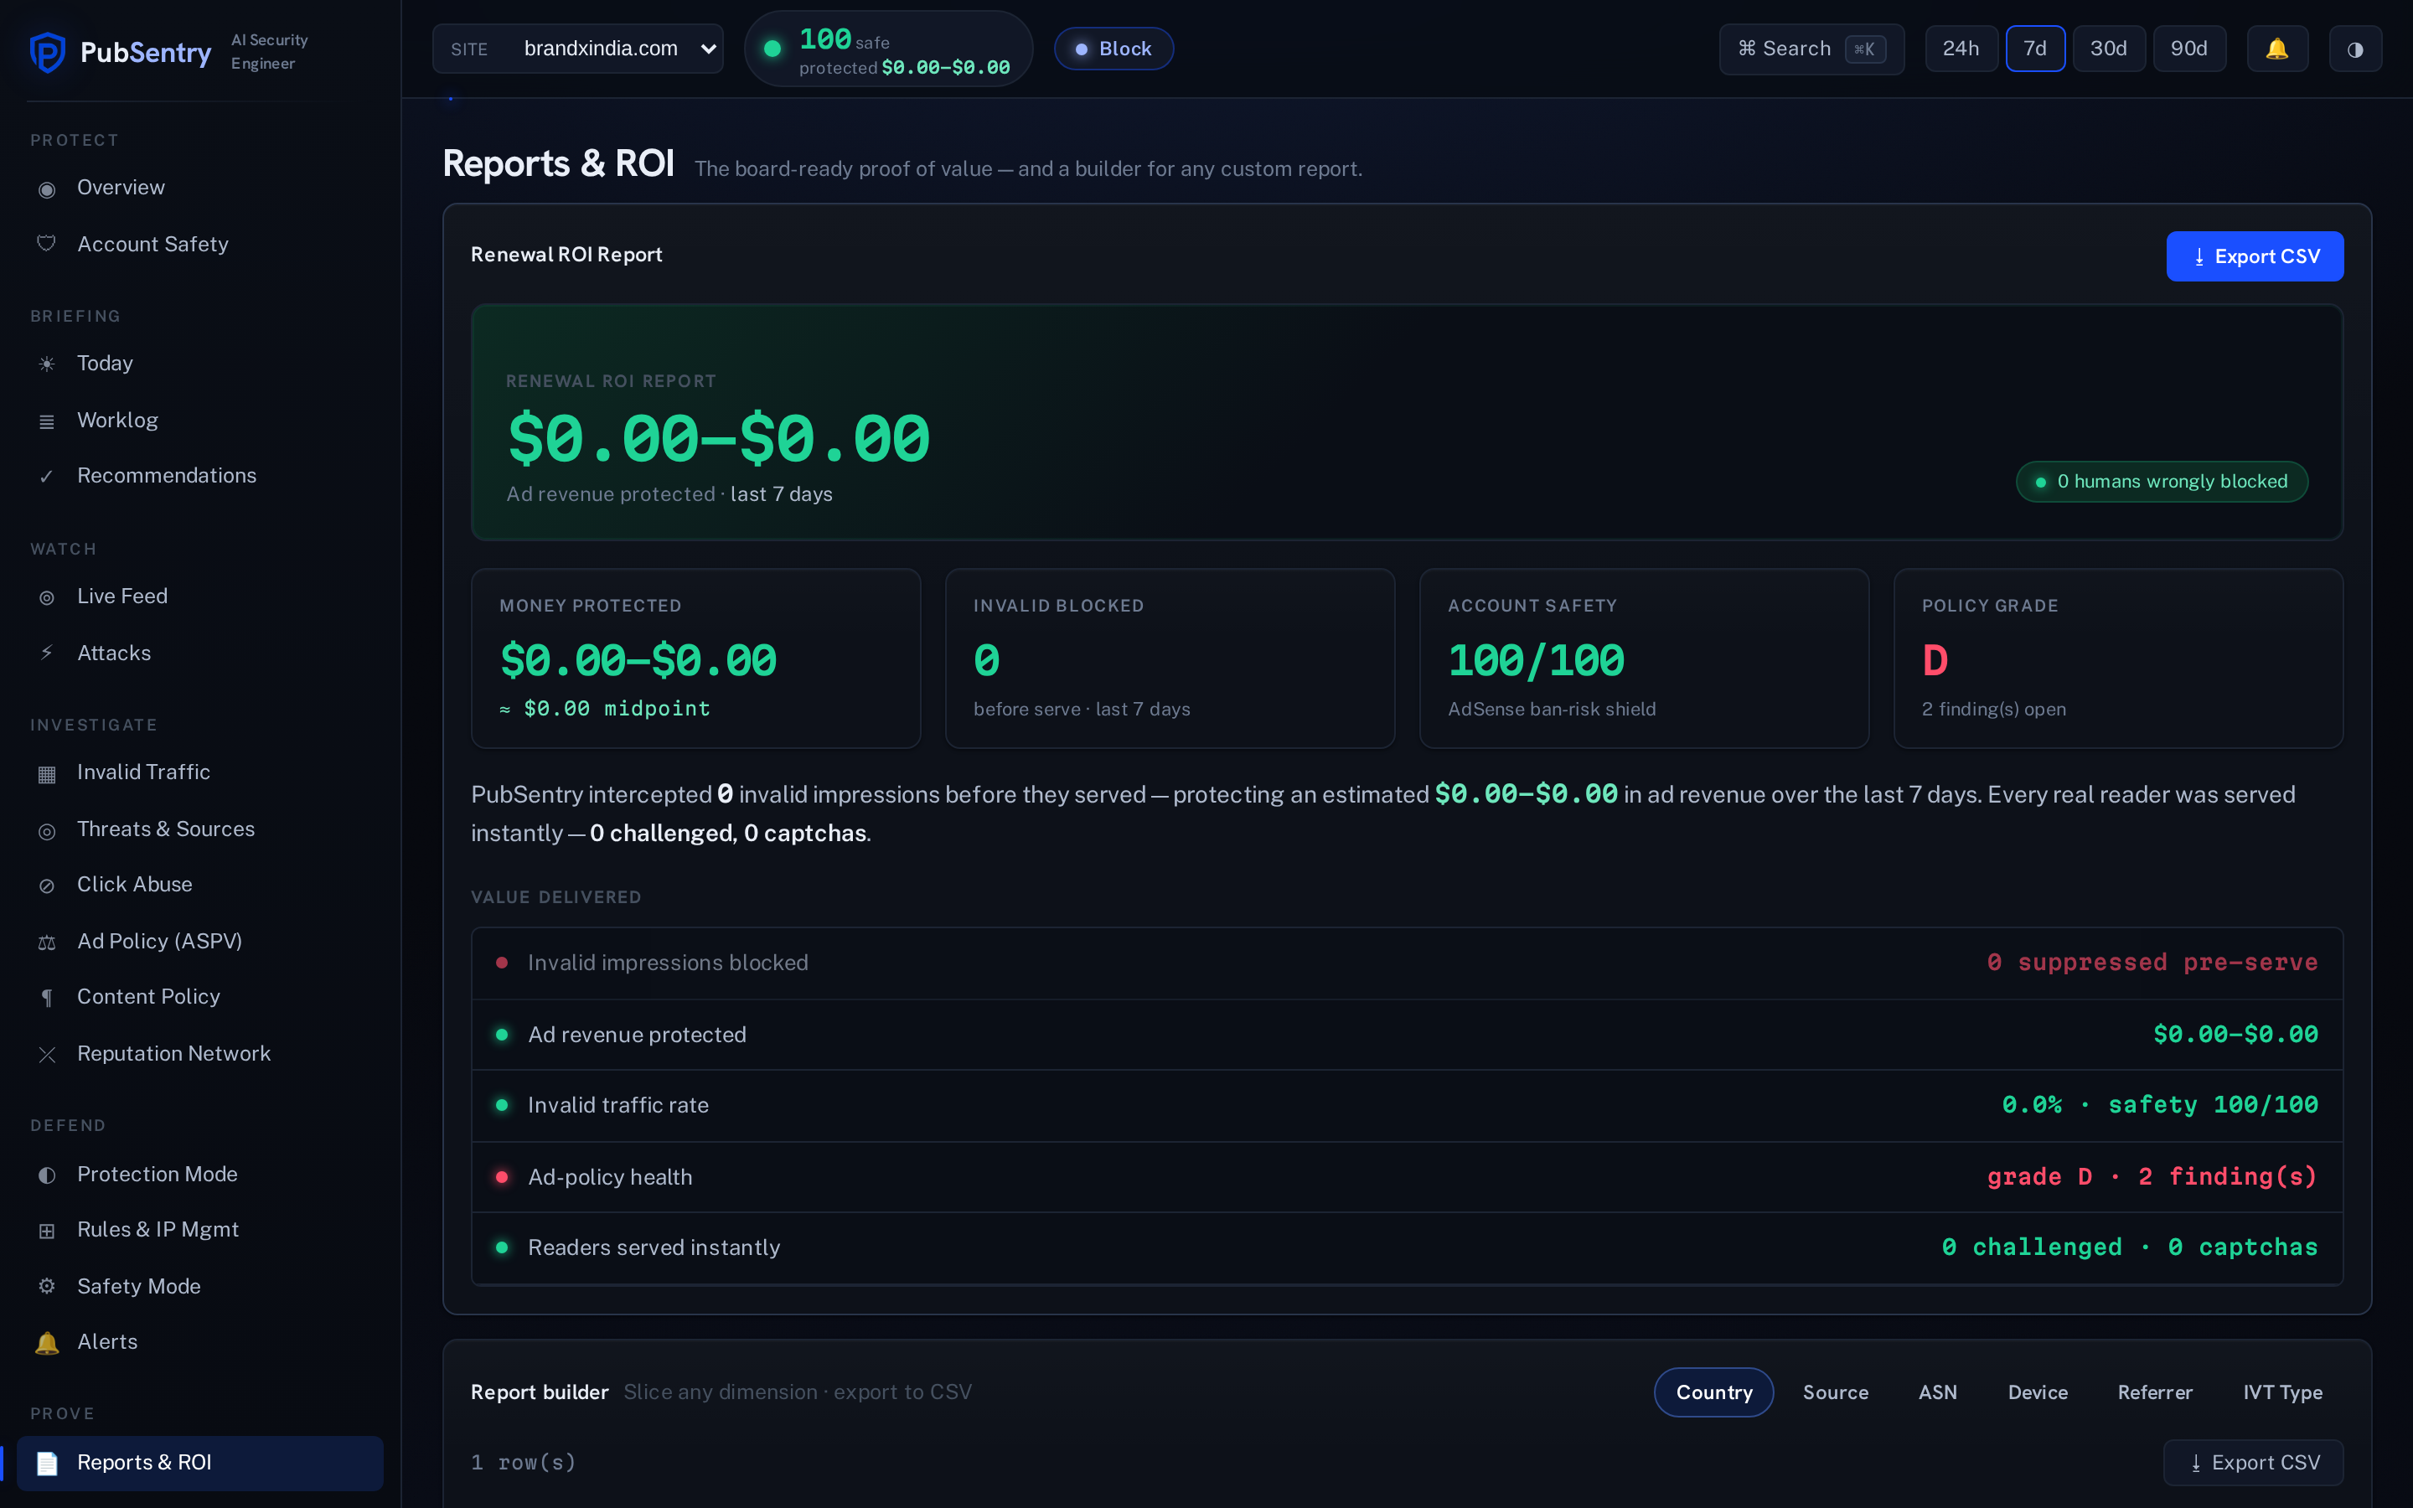
Task: Click the Invalid impressions blocked row
Action: point(1407,963)
